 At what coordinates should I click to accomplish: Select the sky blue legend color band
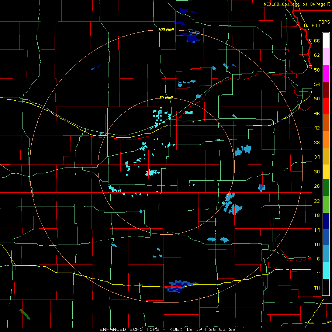(326, 254)
